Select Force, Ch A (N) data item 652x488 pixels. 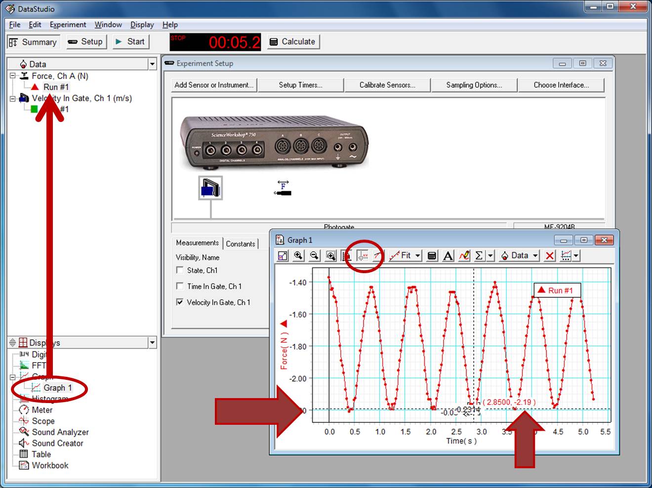tap(60, 76)
